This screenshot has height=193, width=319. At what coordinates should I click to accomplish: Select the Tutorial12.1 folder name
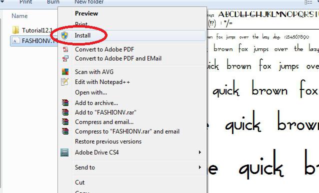click(x=37, y=30)
